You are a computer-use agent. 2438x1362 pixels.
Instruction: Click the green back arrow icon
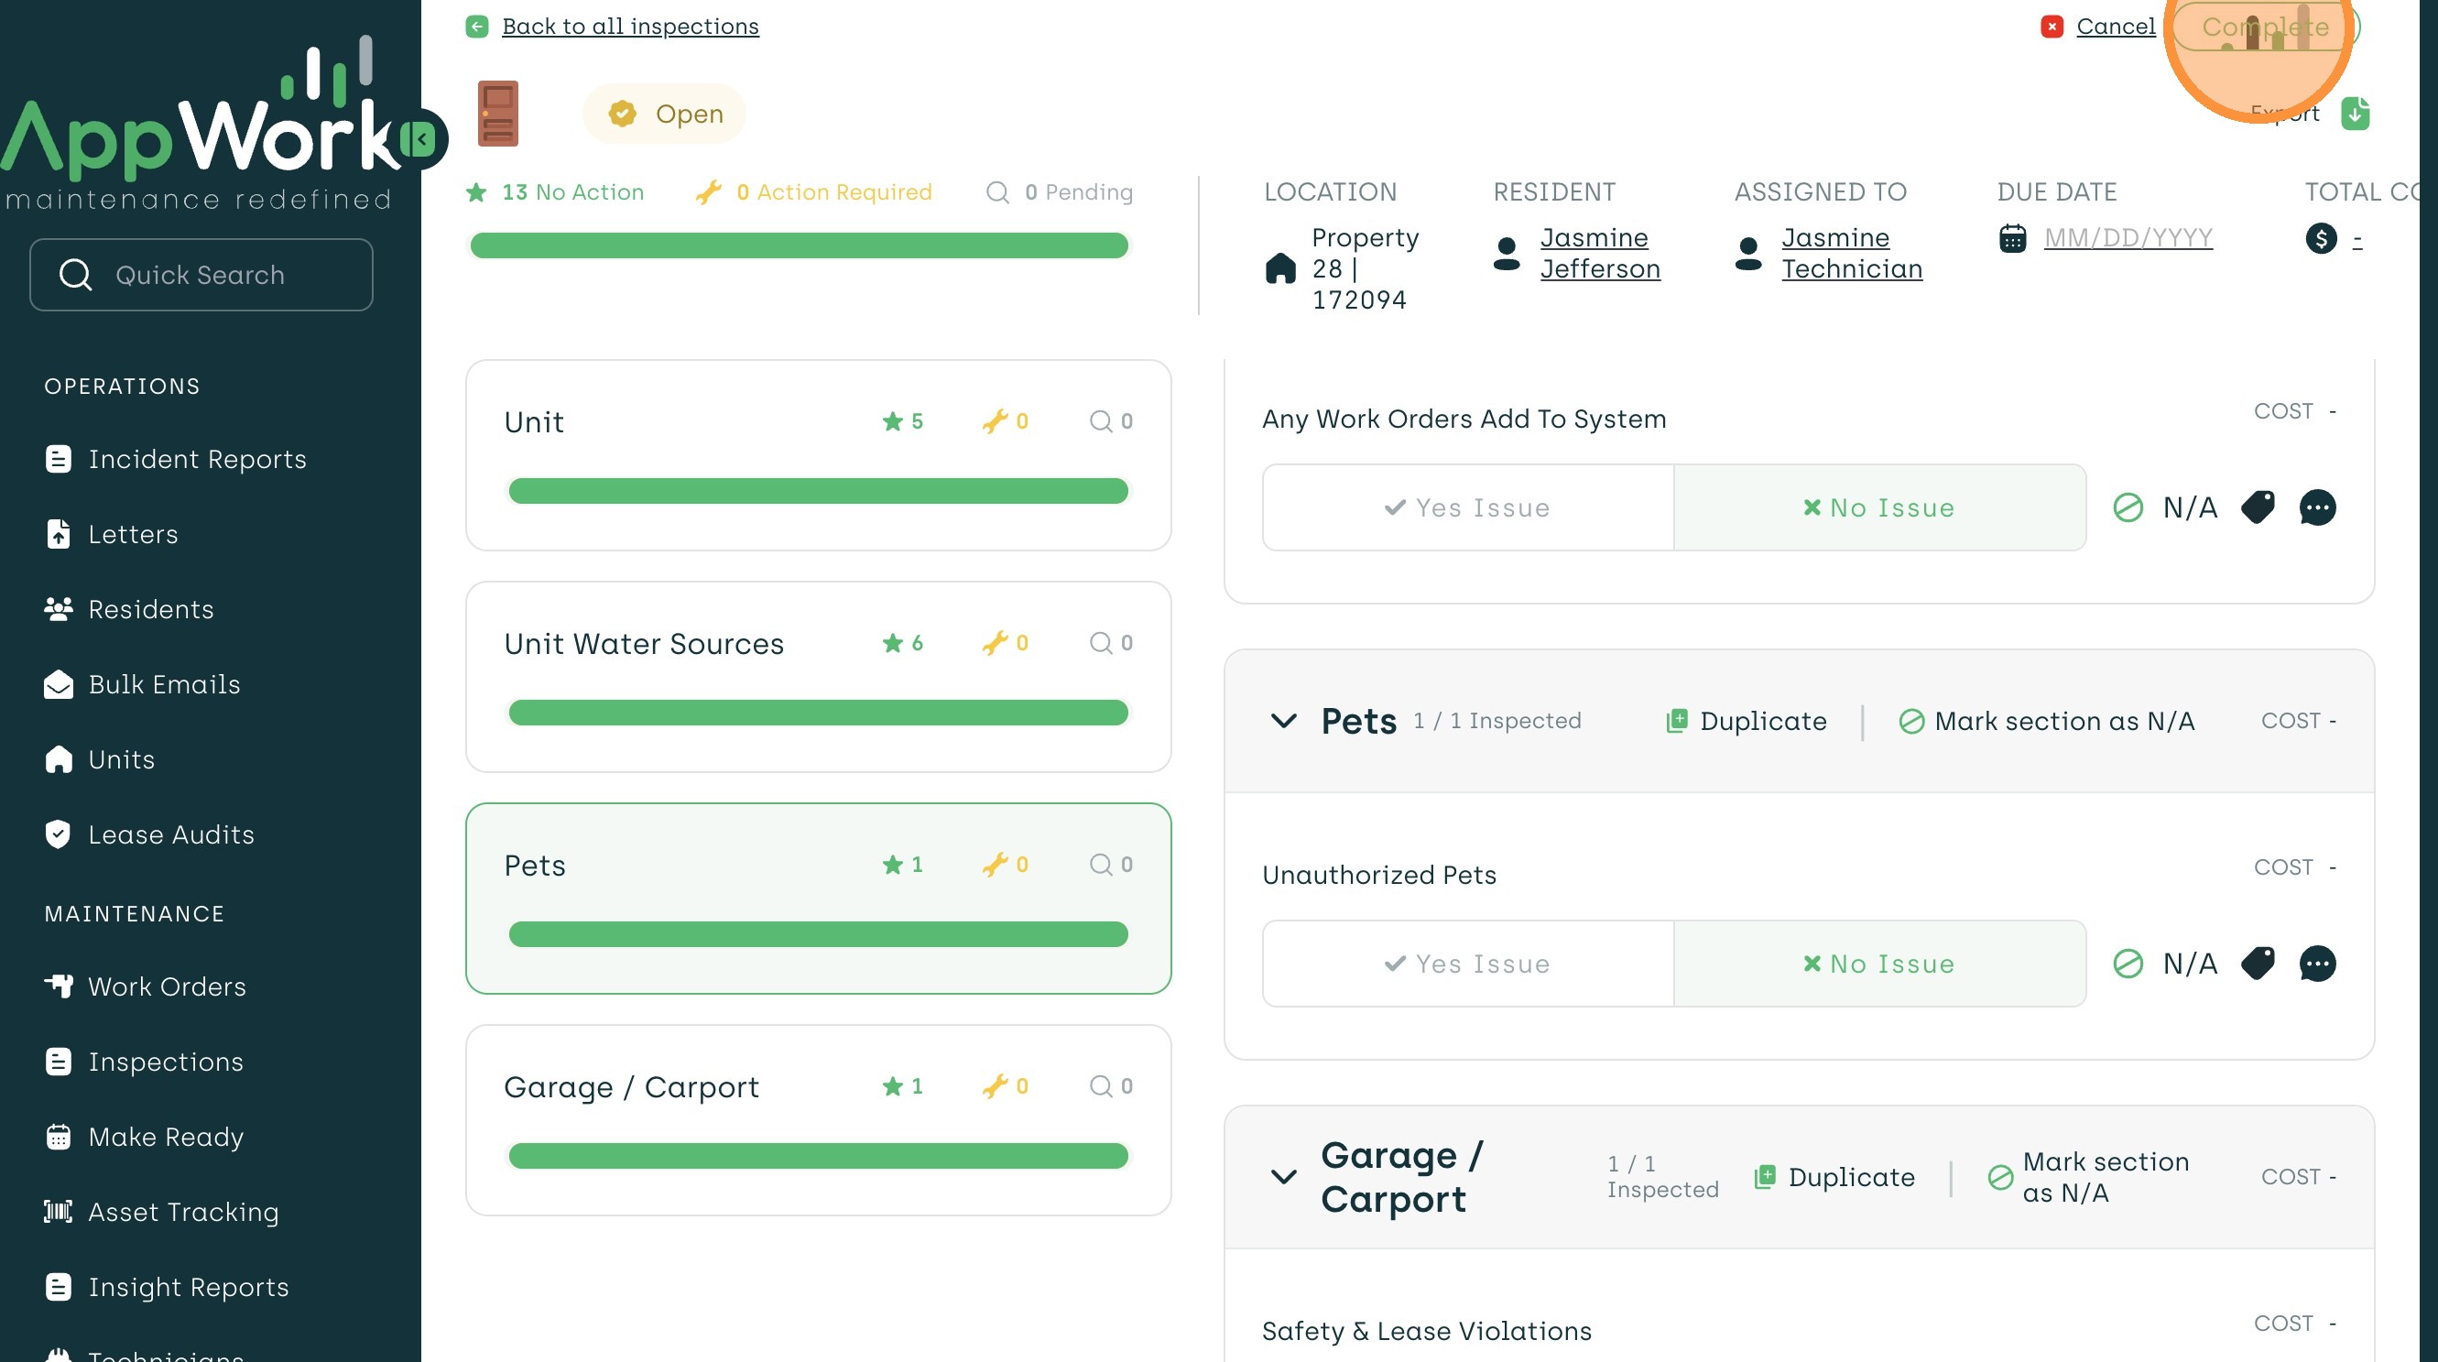[477, 27]
